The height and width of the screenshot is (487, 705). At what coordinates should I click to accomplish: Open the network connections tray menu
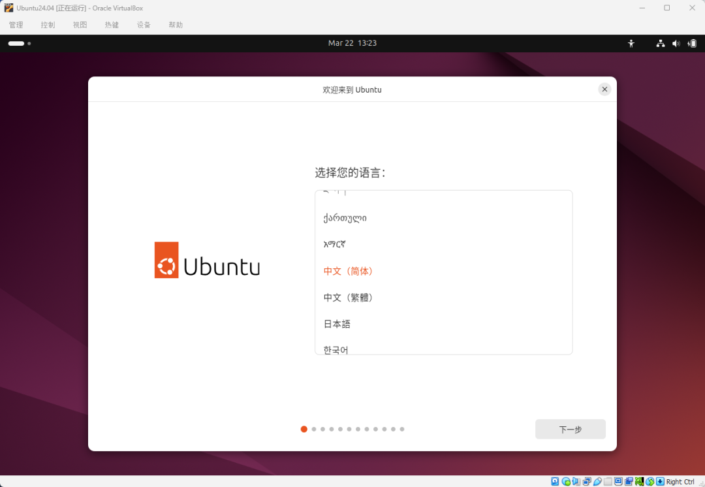click(660, 43)
